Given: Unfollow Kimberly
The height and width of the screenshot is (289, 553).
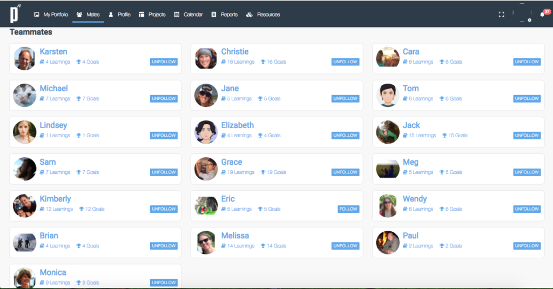Looking at the screenshot, I should coord(164,209).
